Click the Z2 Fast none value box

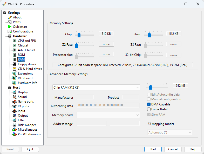coord(106,44)
